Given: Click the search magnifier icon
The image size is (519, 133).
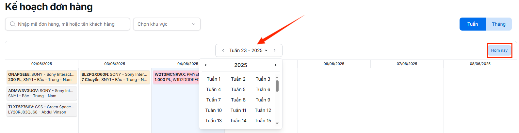Looking at the screenshot, I should [x=13, y=24].
